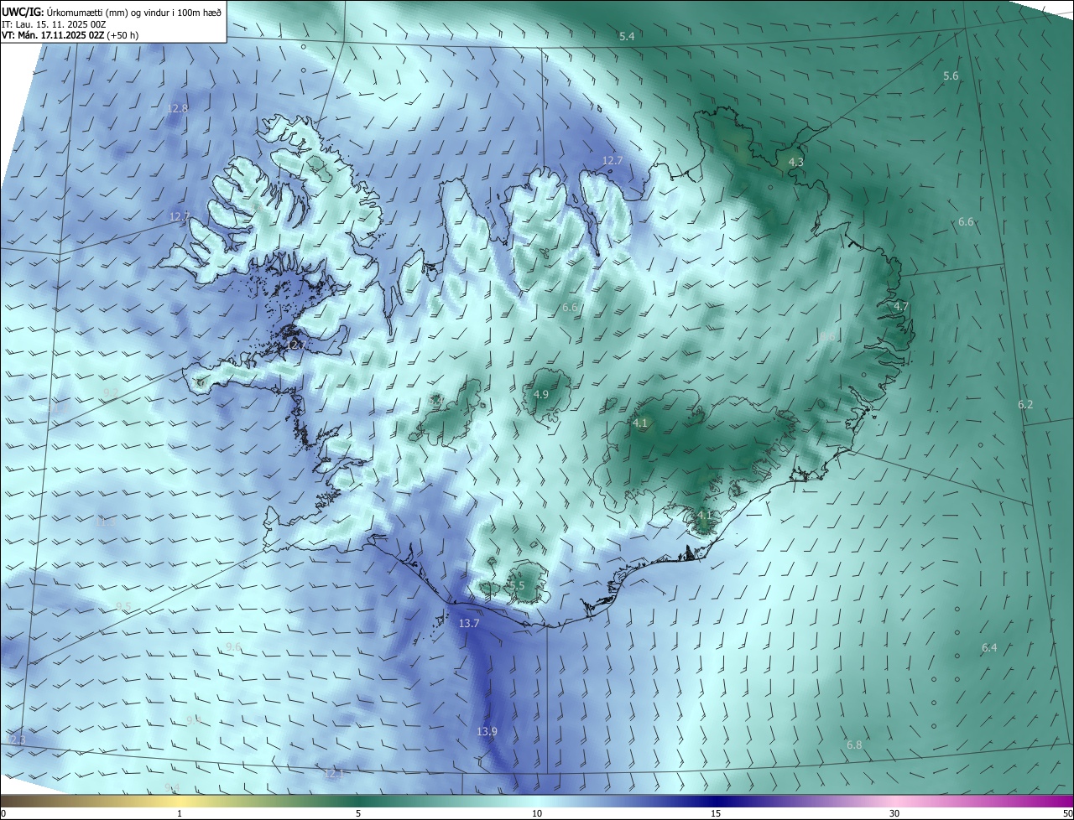Viewport: 1074px width, 820px height.
Task: Click the 4.7 value label on the map
Action: click(901, 306)
